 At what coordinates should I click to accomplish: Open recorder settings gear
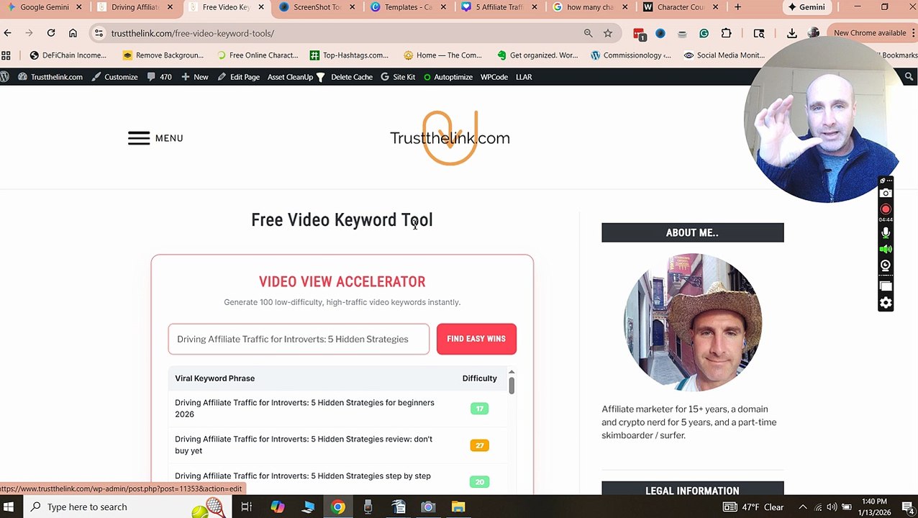coord(886,303)
